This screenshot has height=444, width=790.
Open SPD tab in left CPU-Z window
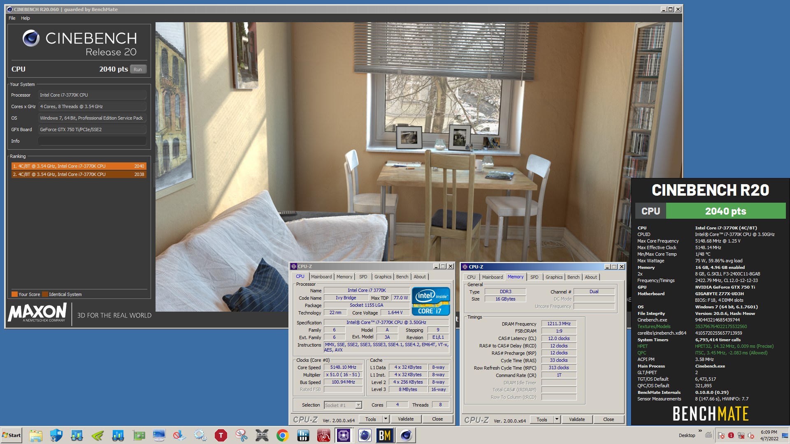(363, 277)
